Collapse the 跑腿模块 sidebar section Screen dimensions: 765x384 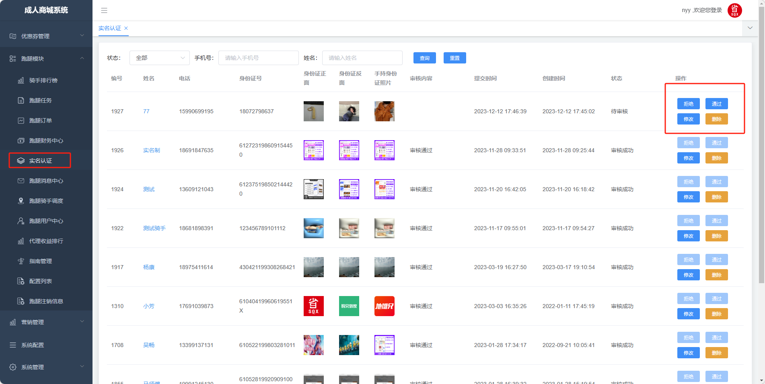point(46,59)
